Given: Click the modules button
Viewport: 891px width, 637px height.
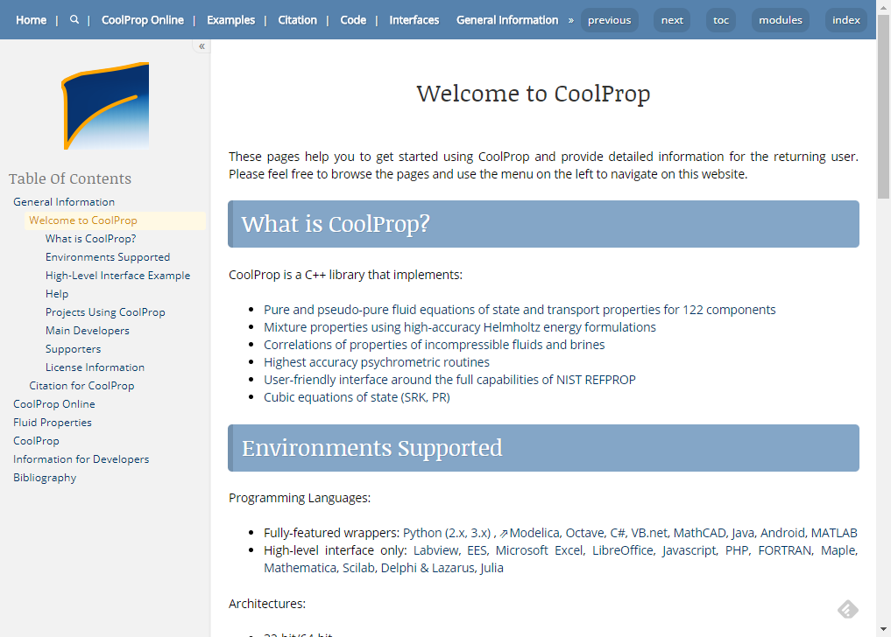Looking at the screenshot, I should [780, 19].
